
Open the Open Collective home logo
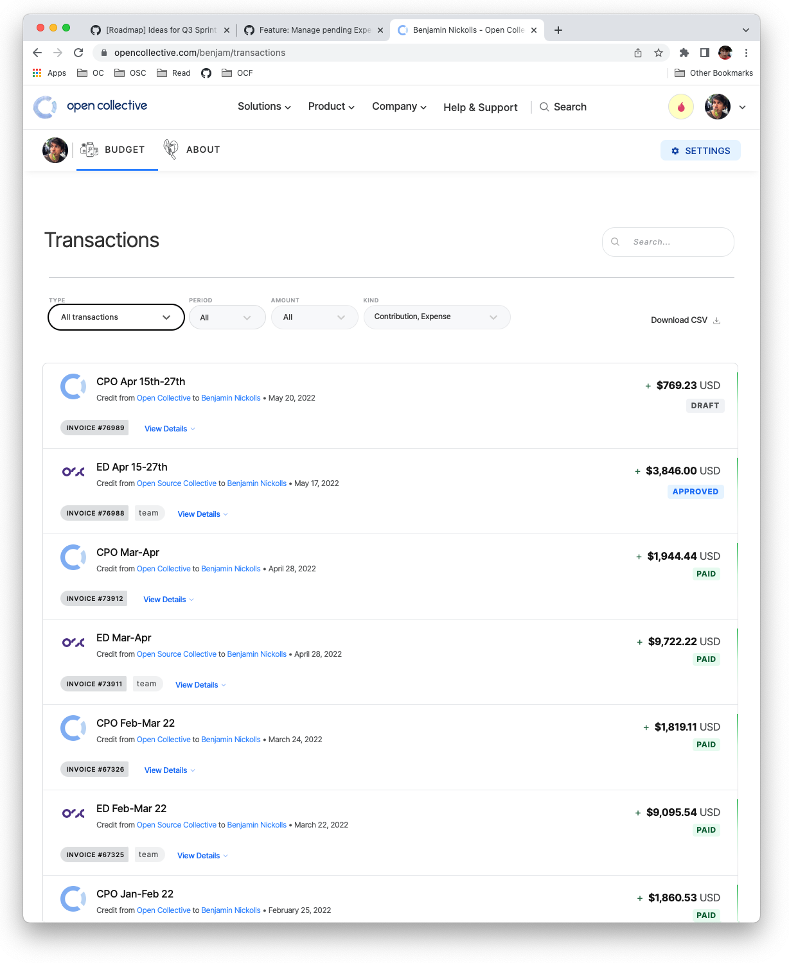(91, 107)
